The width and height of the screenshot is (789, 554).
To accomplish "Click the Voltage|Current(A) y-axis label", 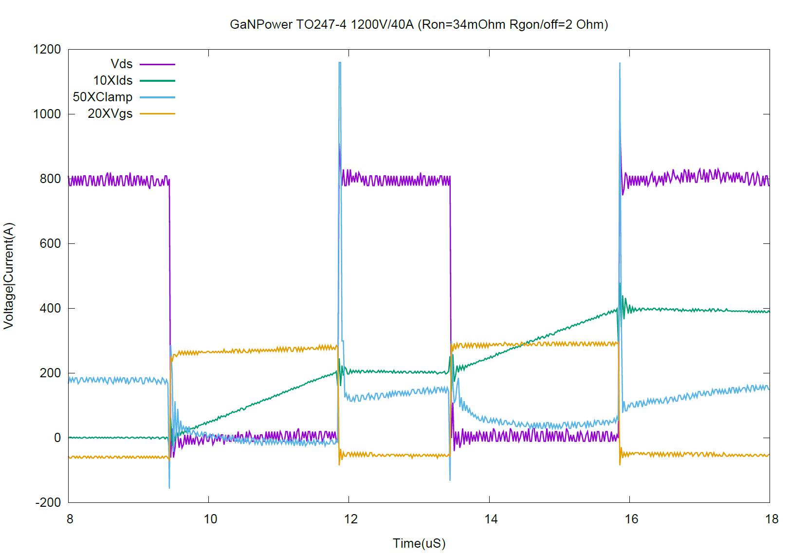I will [x=9, y=276].
